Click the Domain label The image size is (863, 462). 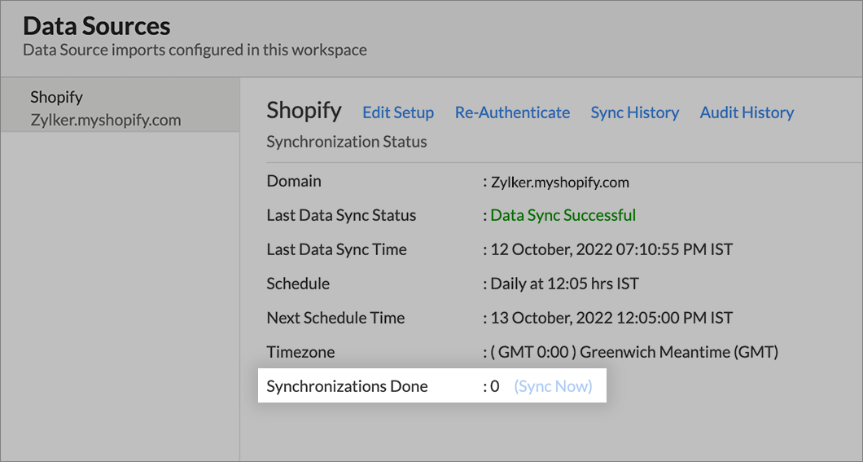click(x=294, y=181)
